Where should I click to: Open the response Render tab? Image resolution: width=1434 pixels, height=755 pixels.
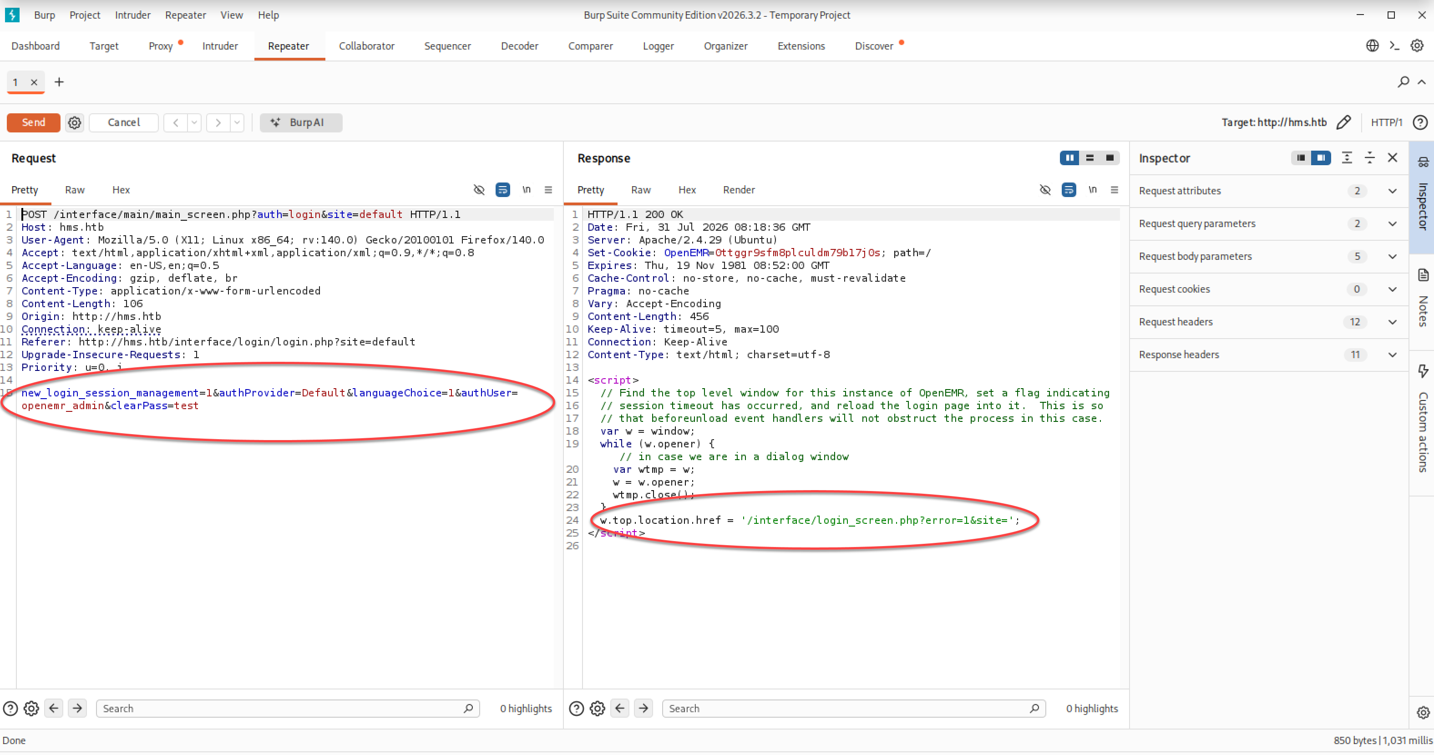(x=739, y=190)
